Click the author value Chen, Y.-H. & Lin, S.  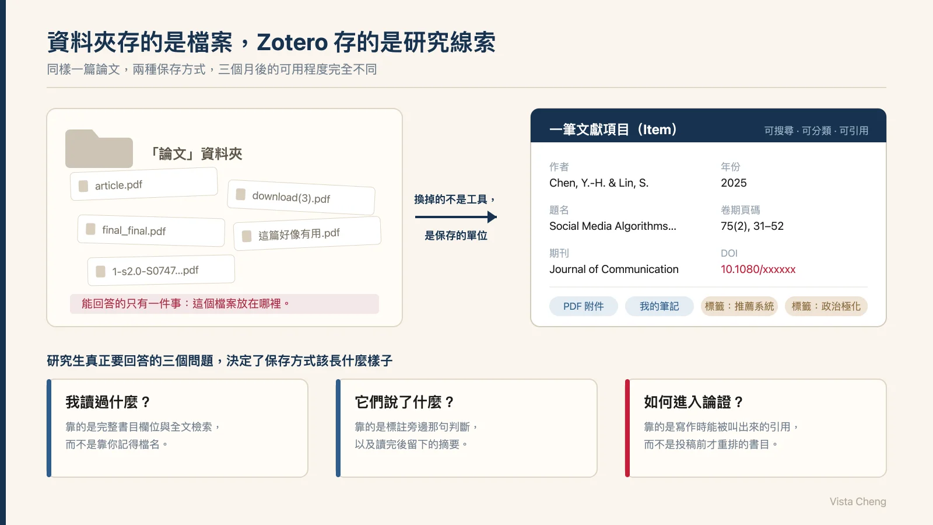point(599,183)
